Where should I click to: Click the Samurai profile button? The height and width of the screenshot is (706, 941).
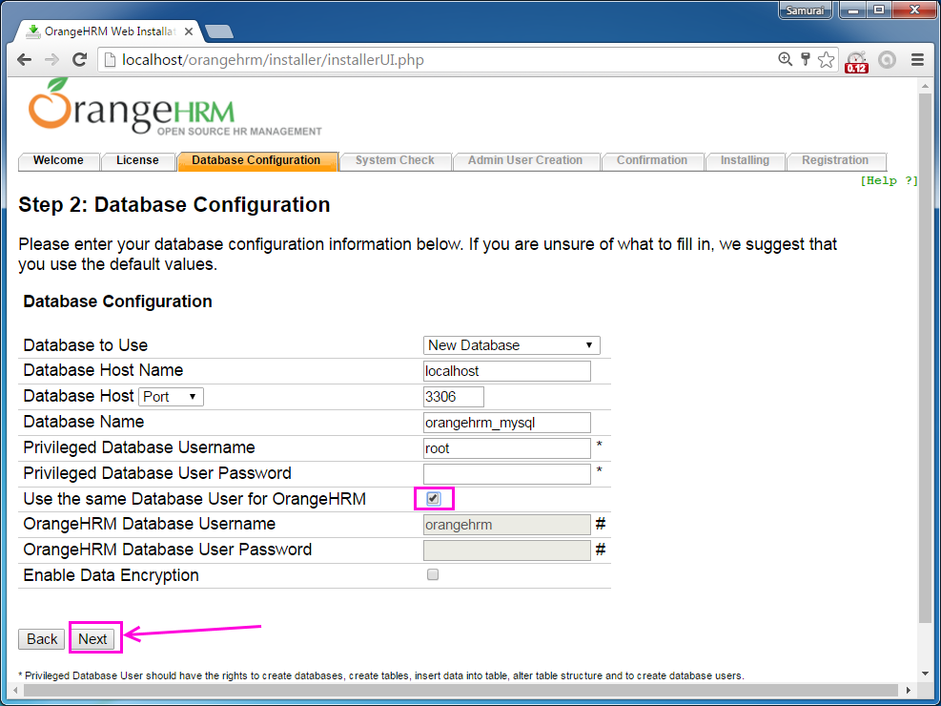coord(805,10)
